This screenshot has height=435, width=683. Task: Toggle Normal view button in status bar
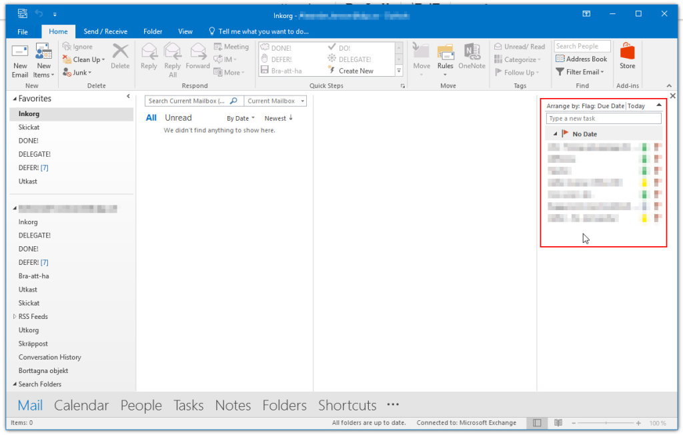click(x=536, y=423)
